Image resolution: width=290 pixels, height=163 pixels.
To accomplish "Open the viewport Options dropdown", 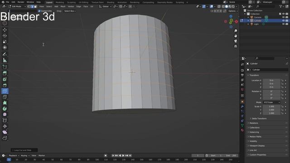I will pos(232,11).
